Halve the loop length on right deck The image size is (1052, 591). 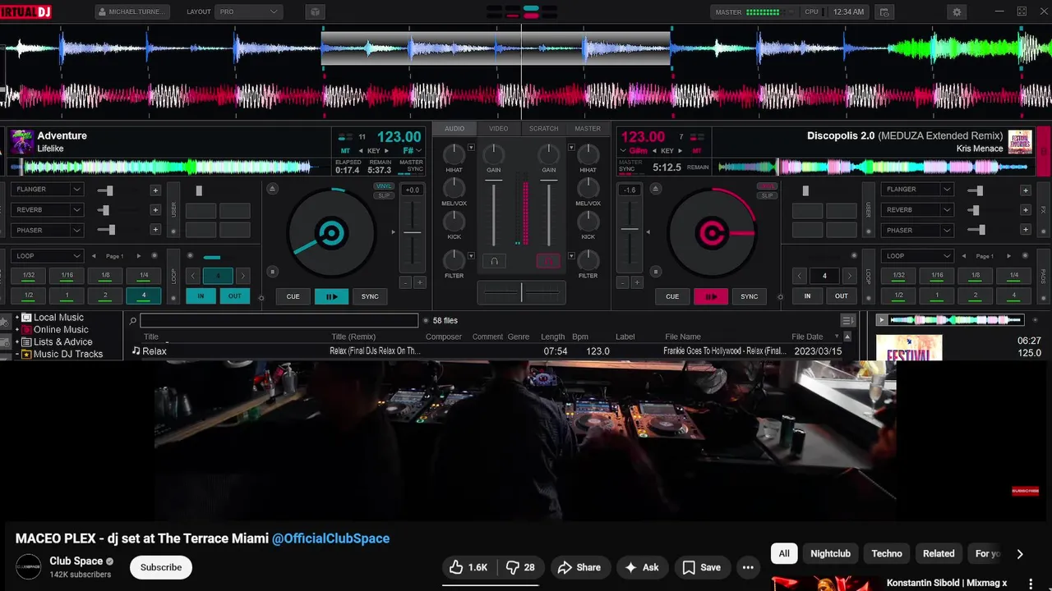[x=800, y=276]
